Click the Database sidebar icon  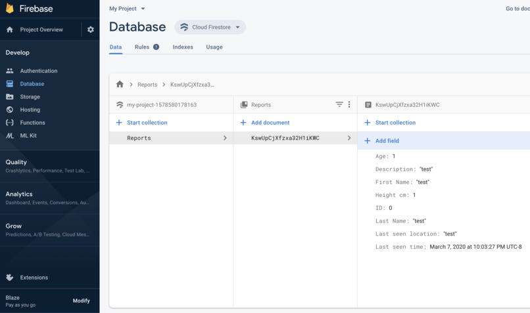(x=10, y=83)
